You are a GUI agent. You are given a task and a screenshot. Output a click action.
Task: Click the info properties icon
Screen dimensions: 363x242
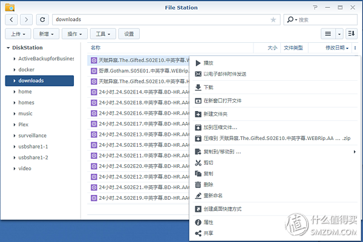[198, 222]
